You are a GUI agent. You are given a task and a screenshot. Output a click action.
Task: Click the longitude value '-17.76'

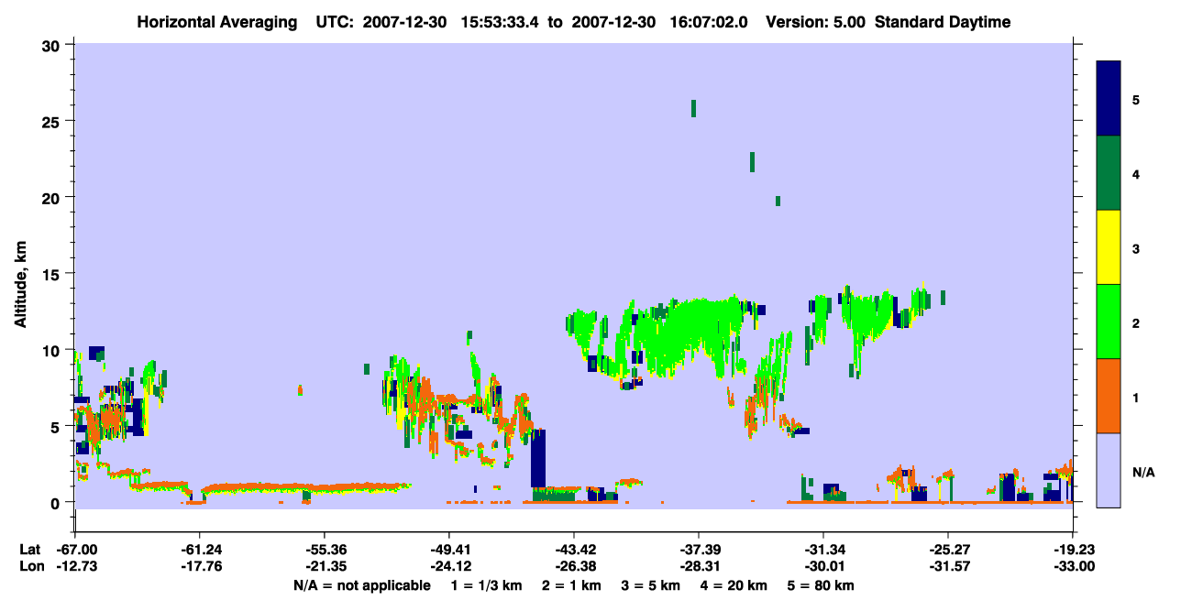[x=199, y=566]
